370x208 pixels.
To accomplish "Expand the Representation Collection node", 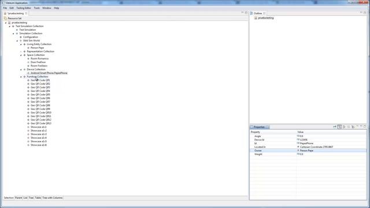I will tap(21, 51).
